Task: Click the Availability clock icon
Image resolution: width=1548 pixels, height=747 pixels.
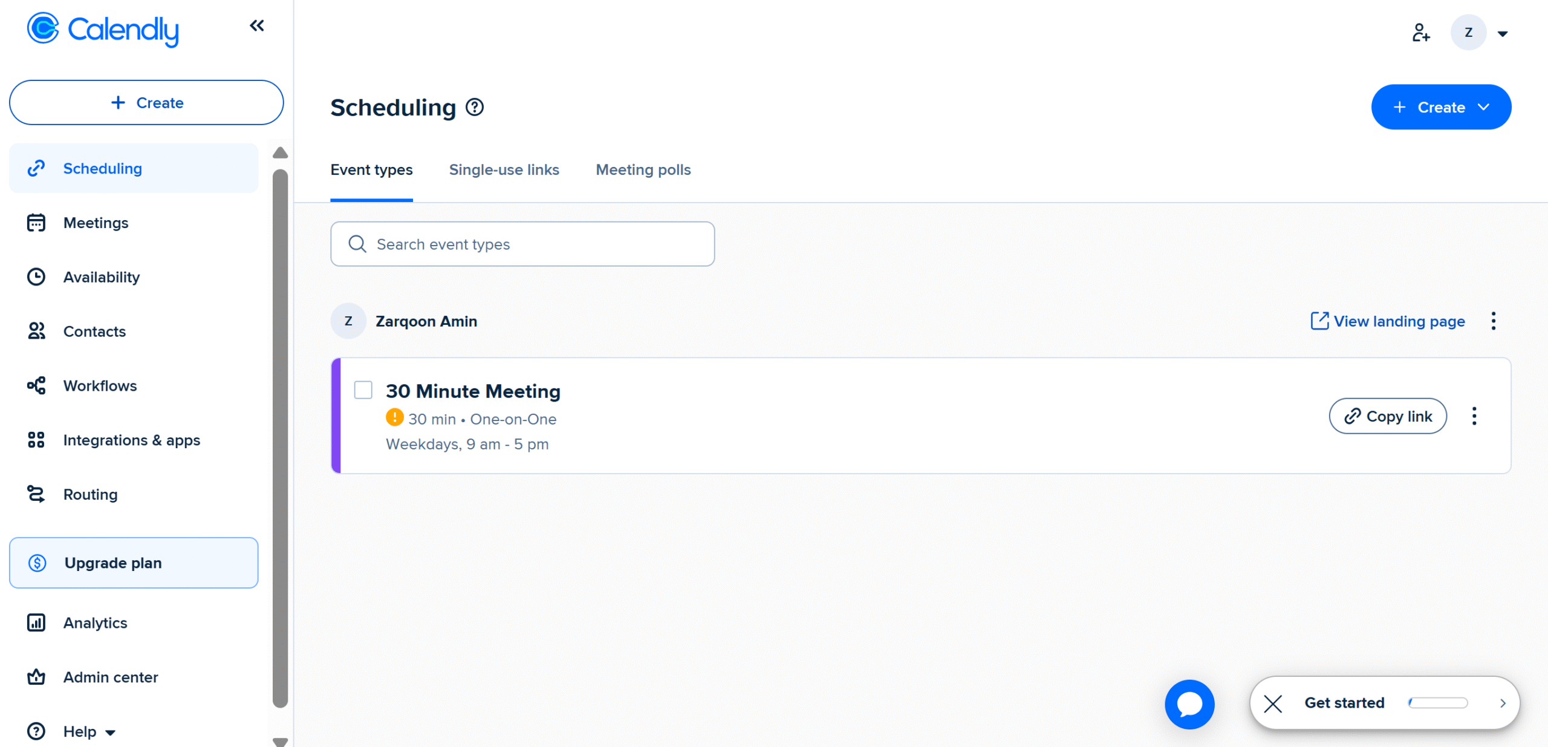Action: pos(36,277)
